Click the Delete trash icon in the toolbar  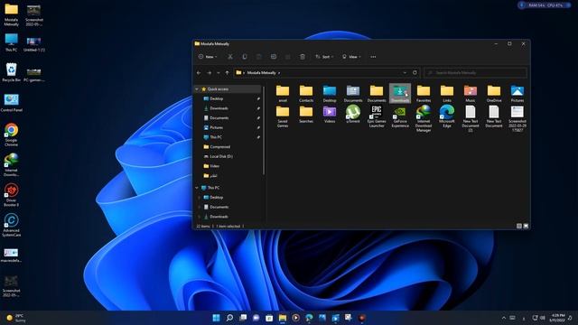(x=303, y=57)
